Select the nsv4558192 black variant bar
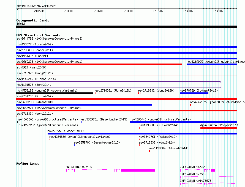The image size is (245, 187). click(55, 93)
